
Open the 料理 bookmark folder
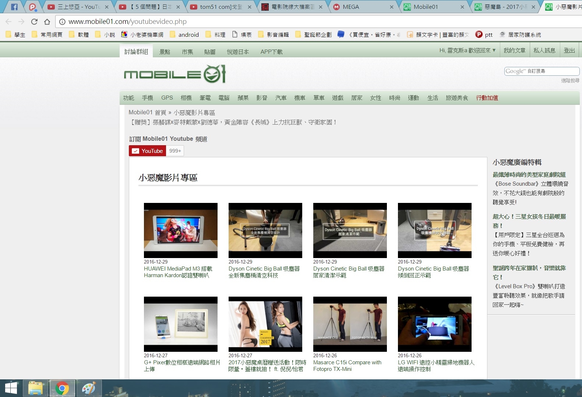pos(215,35)
